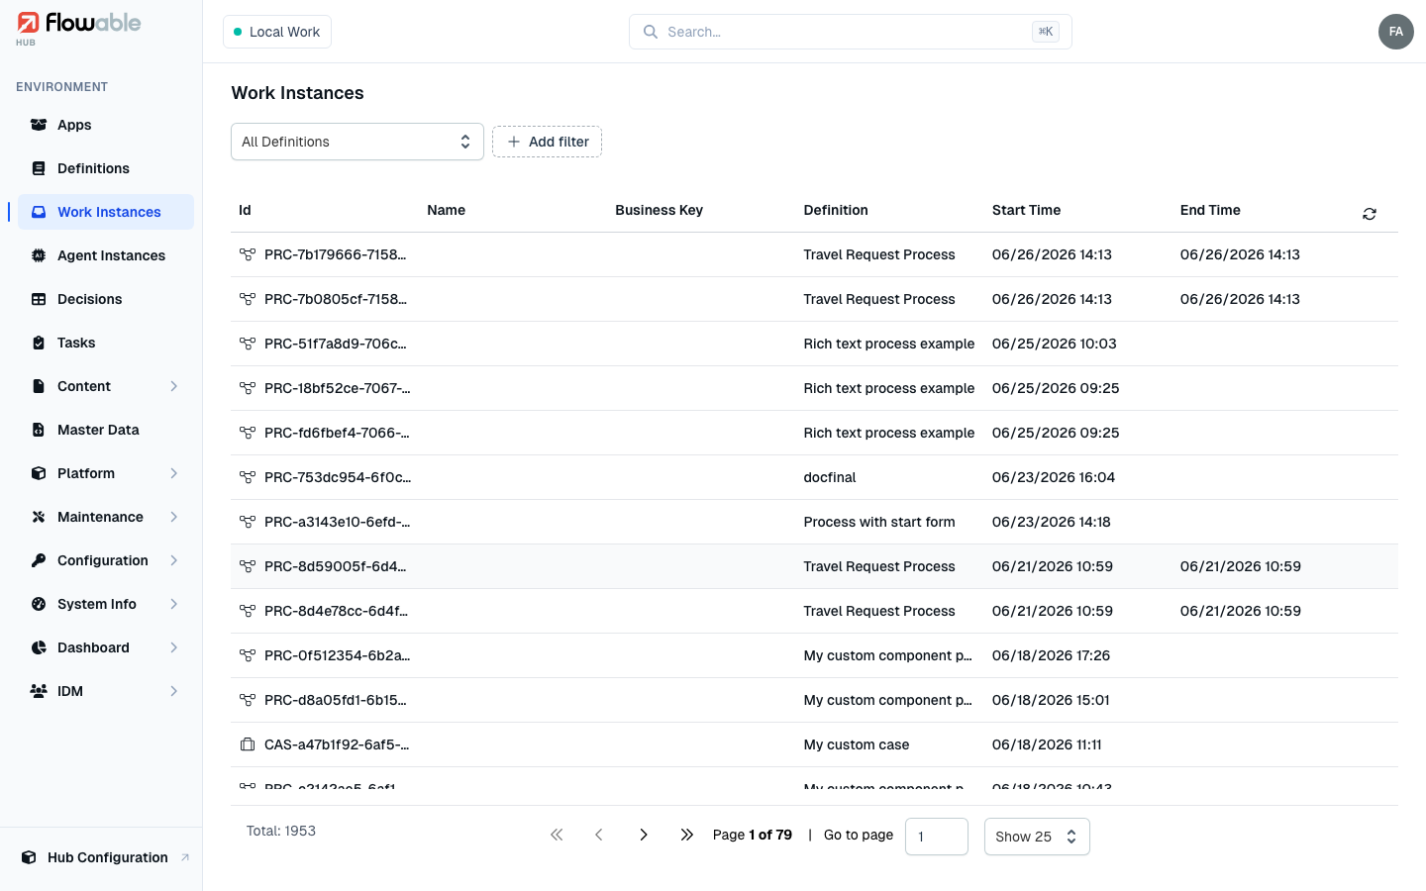The image size is (1426, 891).
Task: Click the docfinal definition cell
Action: tap(830, 477)
